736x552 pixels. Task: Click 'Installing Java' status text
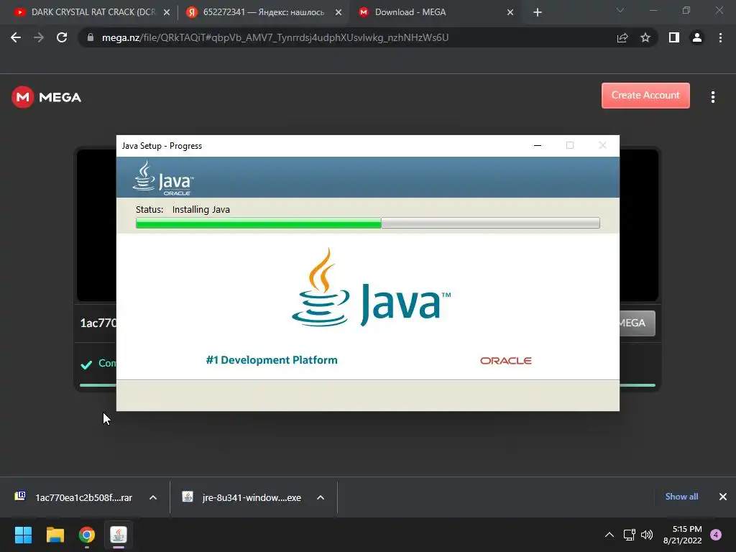(201, 209)
